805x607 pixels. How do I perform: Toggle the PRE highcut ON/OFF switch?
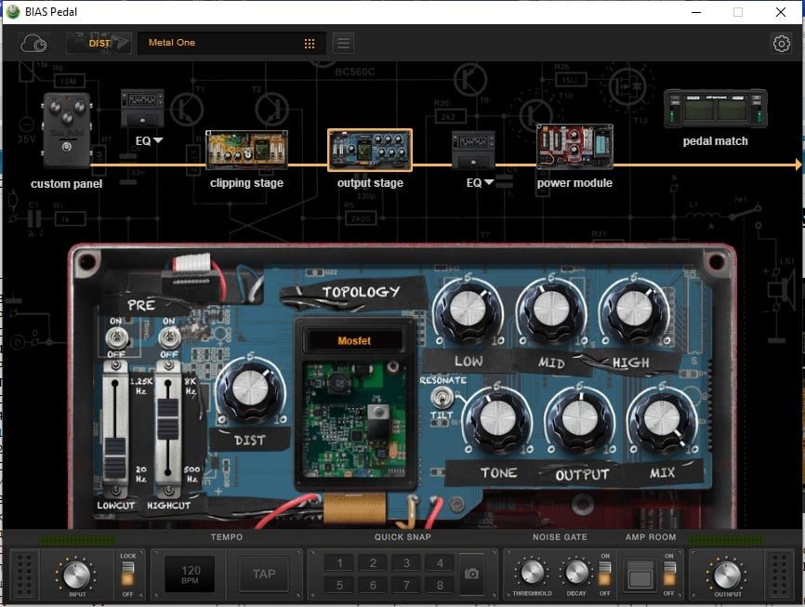(x=169, y=338)
